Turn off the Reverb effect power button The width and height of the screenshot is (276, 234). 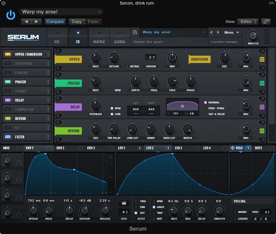(x=262, y=131)
